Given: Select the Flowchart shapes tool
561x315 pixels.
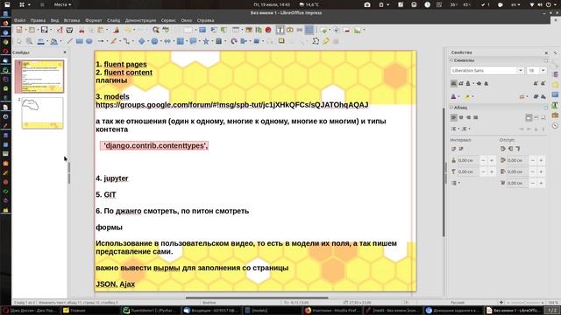Looking at the screenshot, I should pyautogui.click(x=181, y=41).
